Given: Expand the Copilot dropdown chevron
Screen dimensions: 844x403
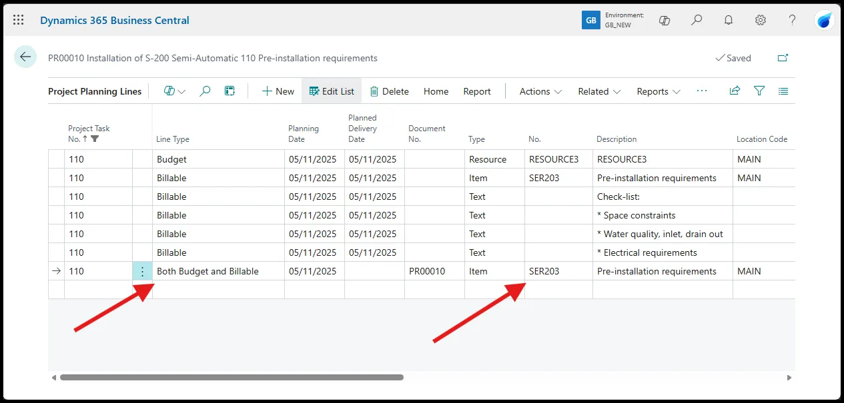Looking at the screenshot, I should (x=181, y=91).
